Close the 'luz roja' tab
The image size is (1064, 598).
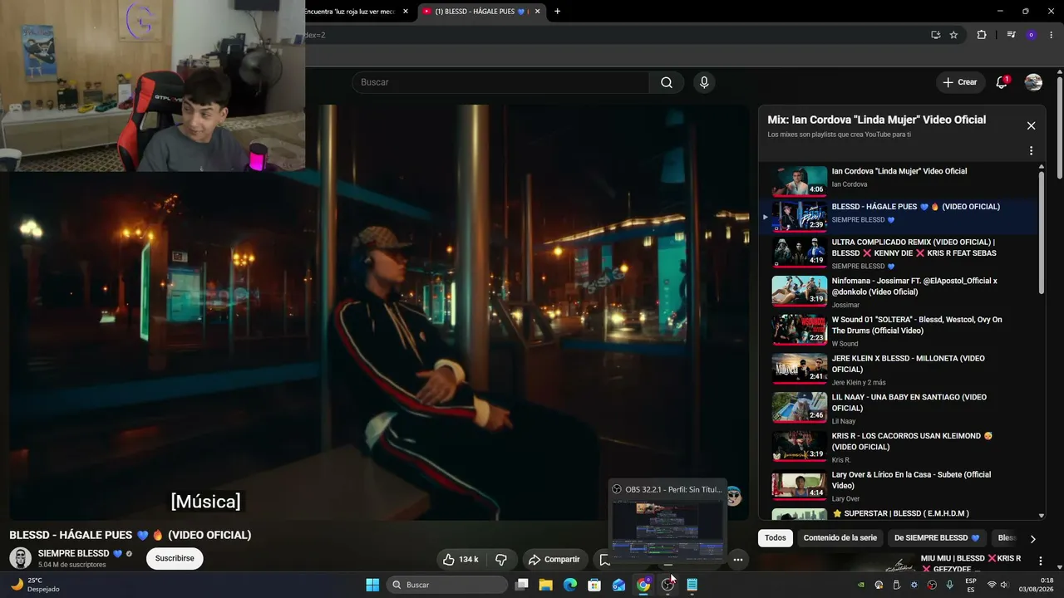coord(406,12)
